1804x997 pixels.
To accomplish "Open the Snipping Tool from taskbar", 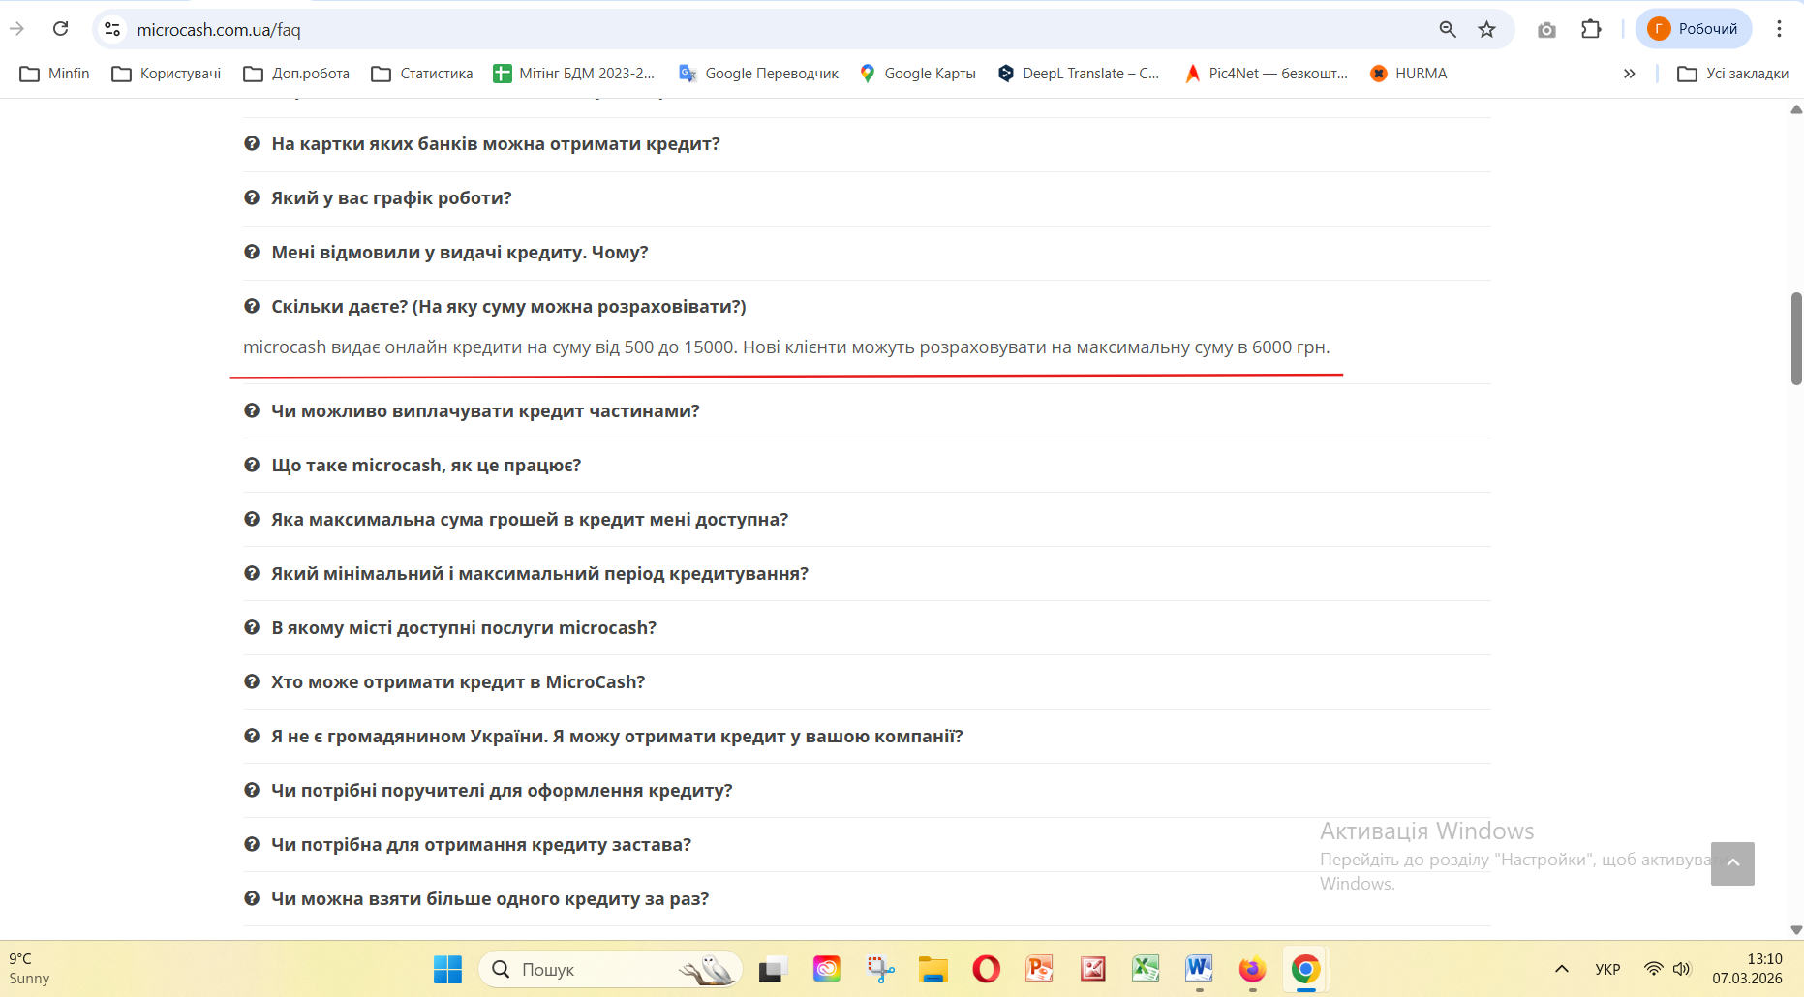I will (x=880, y=969).
